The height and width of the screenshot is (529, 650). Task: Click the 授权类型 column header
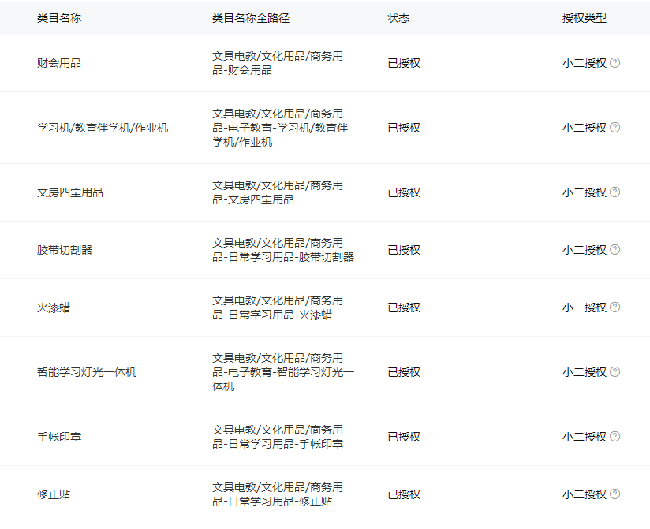[585, 18]
